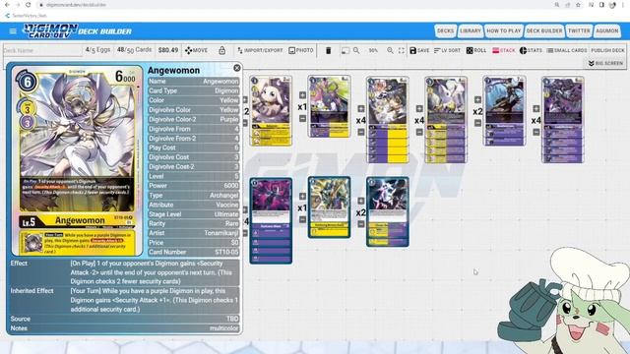Click the Type row Archangel
This screenshot has width=630, height=354.
(193, 195)
